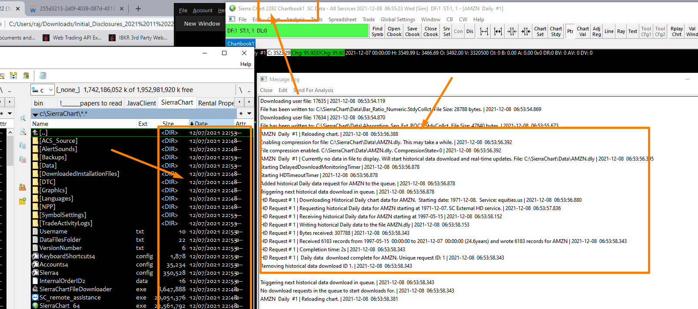The height and width of the screenshot is (309, 698).
Task: Sort file list by Name column
Action: 84,124
